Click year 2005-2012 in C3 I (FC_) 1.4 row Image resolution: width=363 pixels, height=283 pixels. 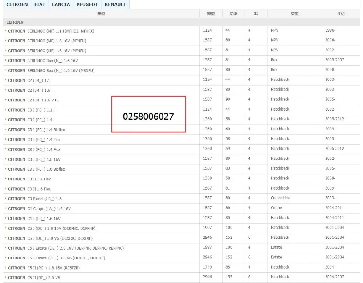[335, 119]
